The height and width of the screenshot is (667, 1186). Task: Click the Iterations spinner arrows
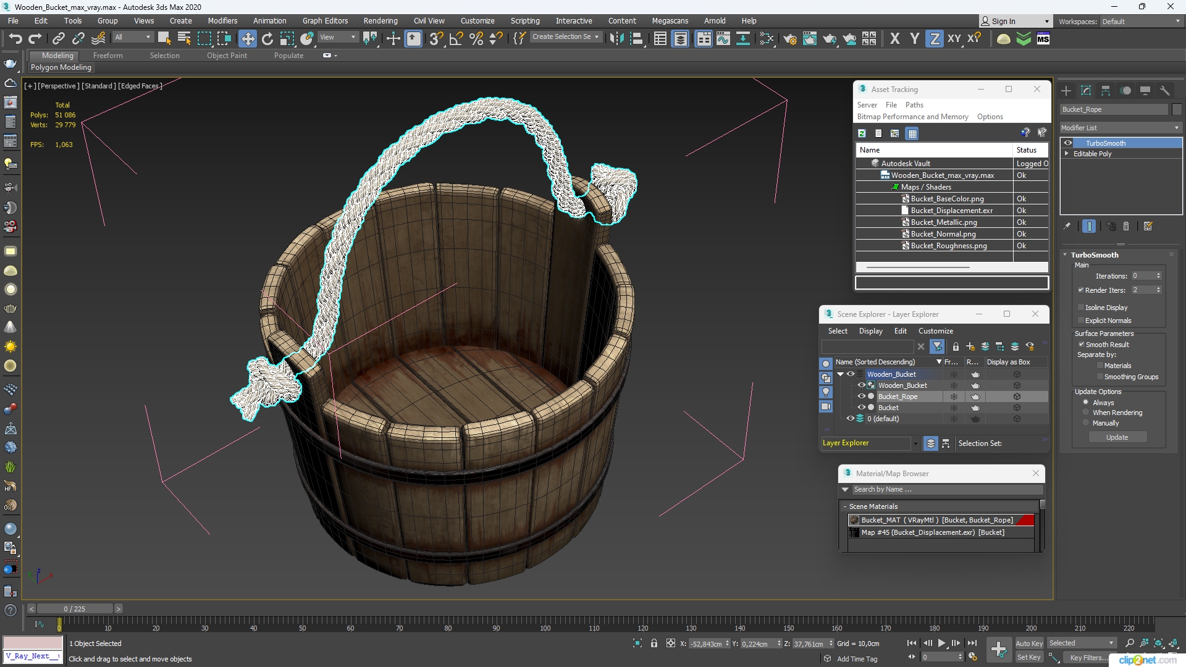(1158, 276)
